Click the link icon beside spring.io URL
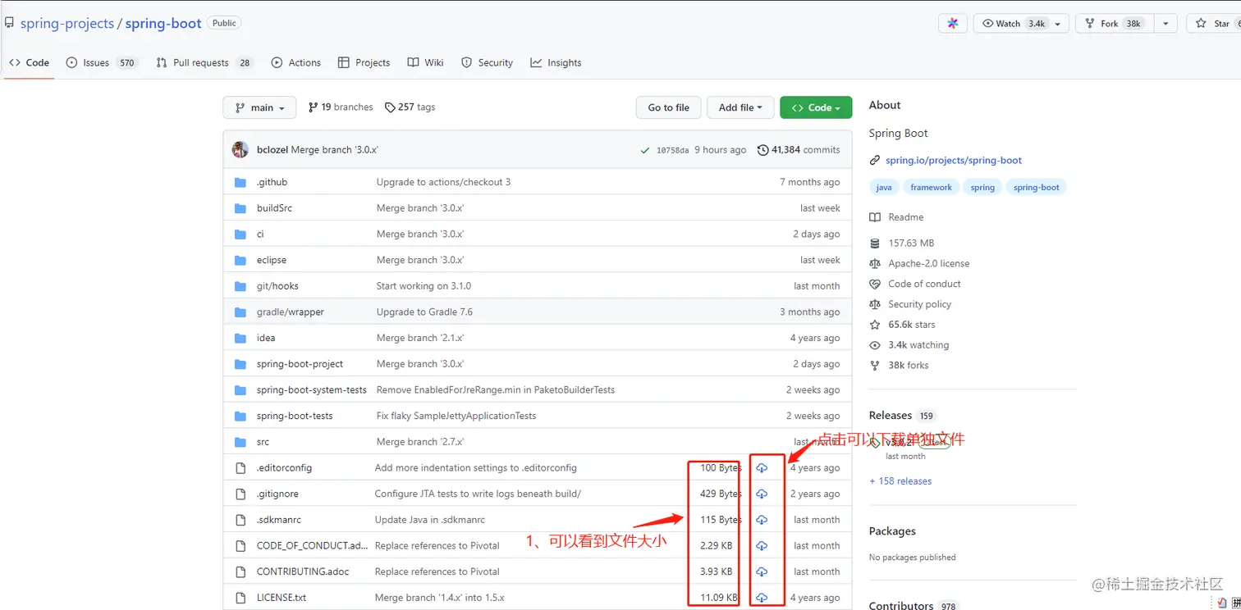1241x610 pixels. click(x=875, y=161)
